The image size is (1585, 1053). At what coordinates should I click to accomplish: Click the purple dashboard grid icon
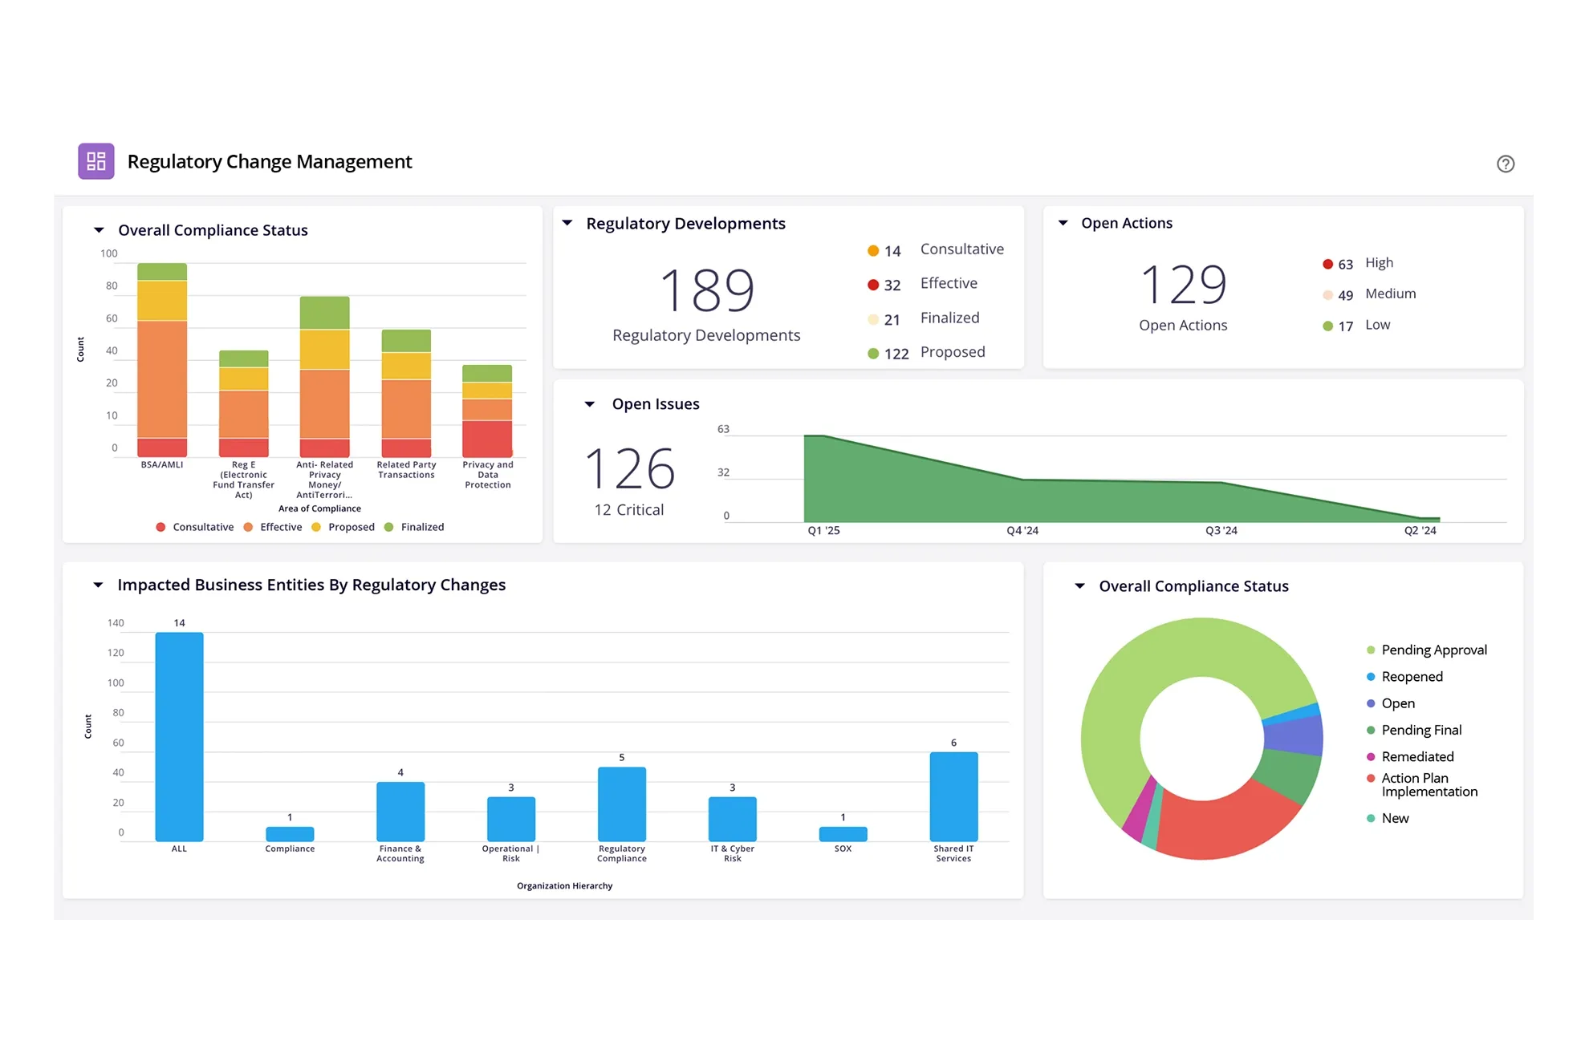96,161
